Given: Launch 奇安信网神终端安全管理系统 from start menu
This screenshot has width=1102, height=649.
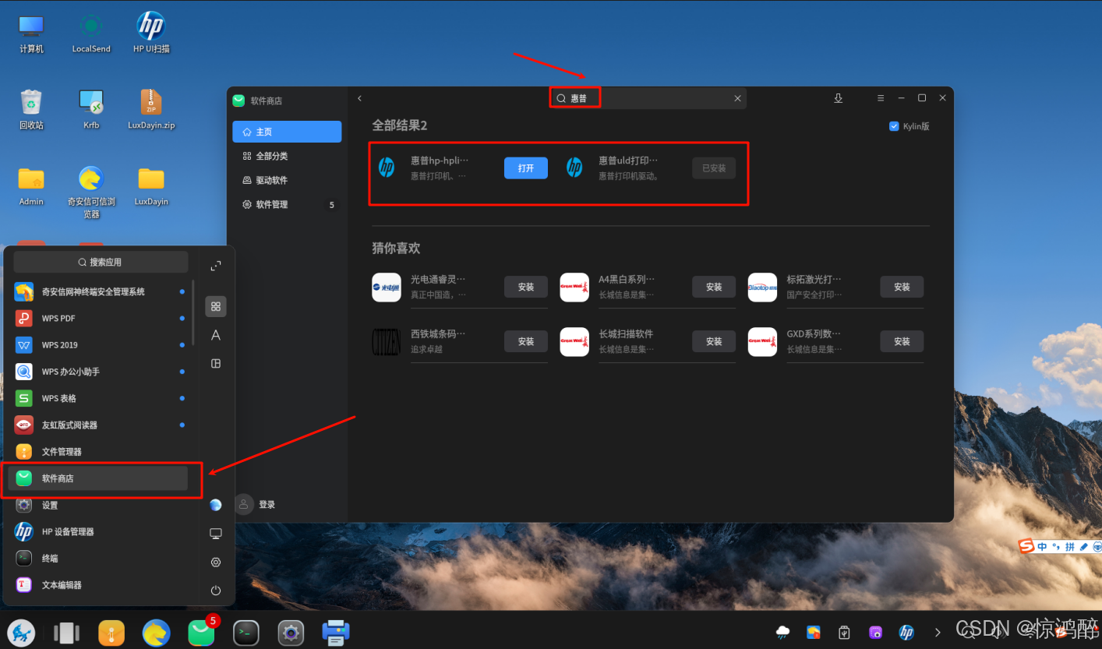Looking at the screenshot, I should (98, 291).
